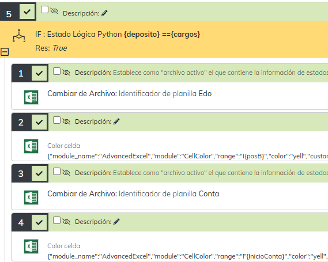Toggle hidden-eye icon on sub-step 2
328x262 pixels.
point(66,121)
